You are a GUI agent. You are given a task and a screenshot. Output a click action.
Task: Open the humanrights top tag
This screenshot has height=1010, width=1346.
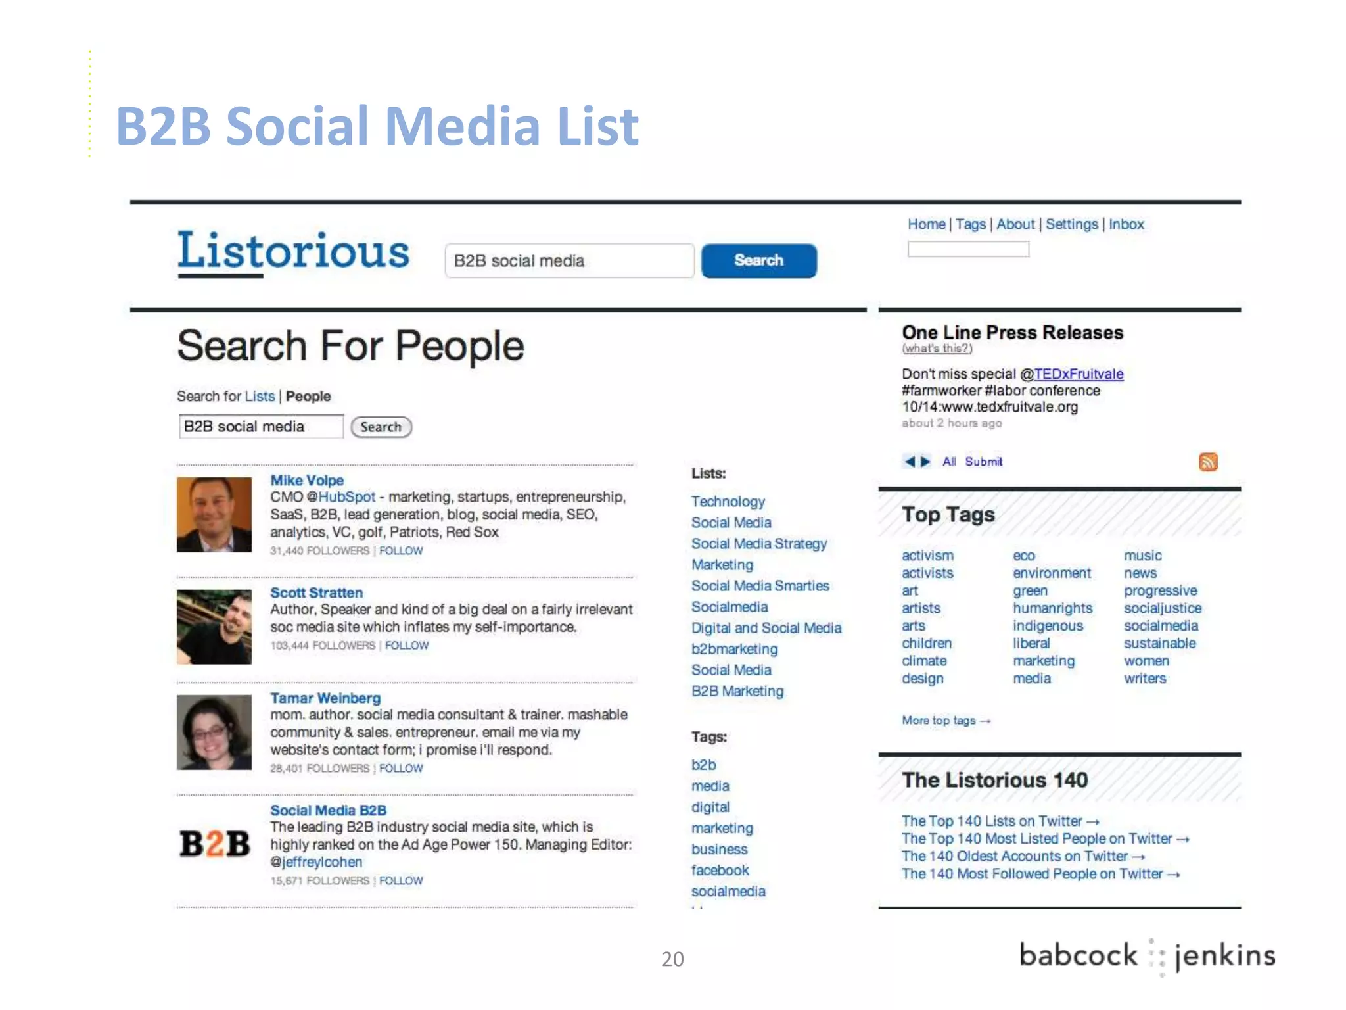coord(1053,608)
